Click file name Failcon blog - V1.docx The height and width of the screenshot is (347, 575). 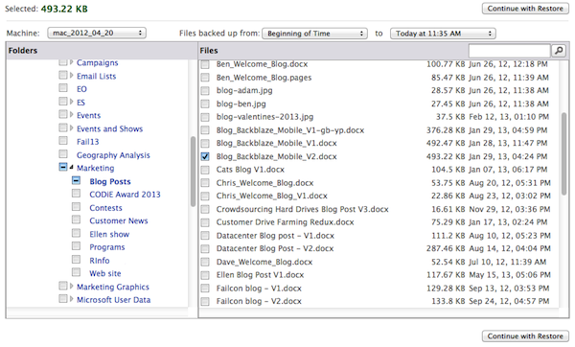point(259,289)
